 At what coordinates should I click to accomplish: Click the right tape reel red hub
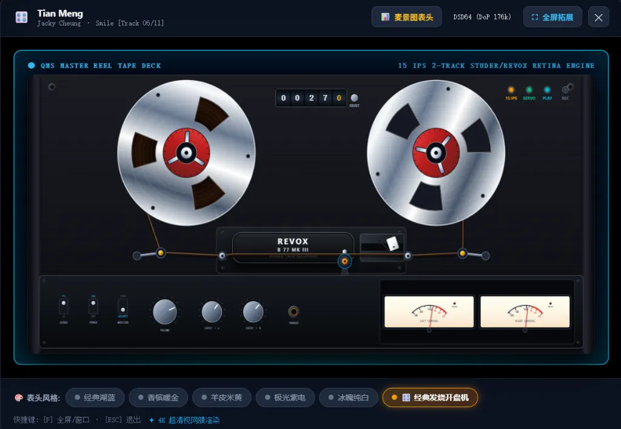click(x=436, y=153)
